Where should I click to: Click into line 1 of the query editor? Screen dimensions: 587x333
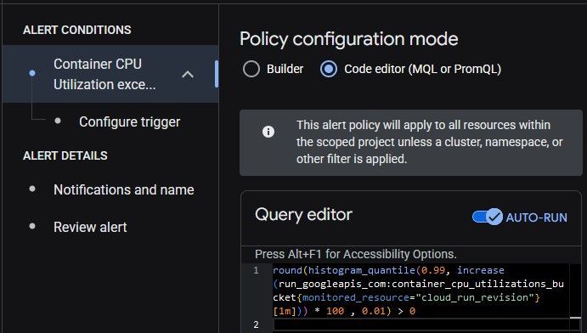pos(419,291)
